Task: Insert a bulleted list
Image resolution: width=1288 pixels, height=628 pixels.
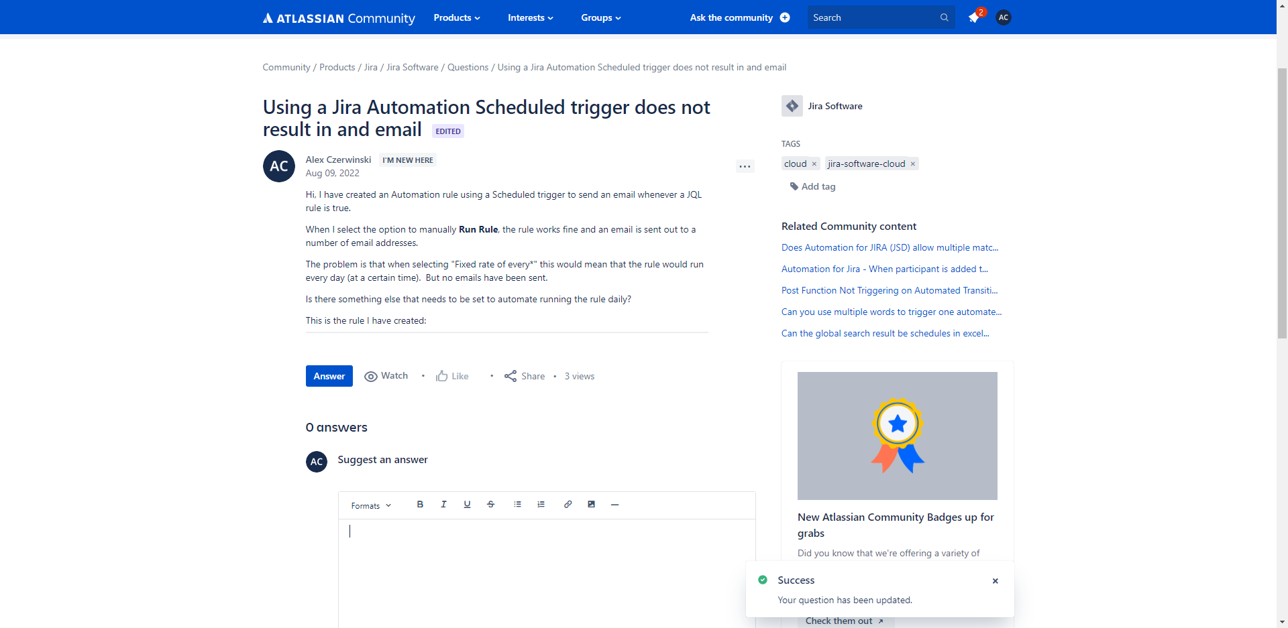Action: 517,505
